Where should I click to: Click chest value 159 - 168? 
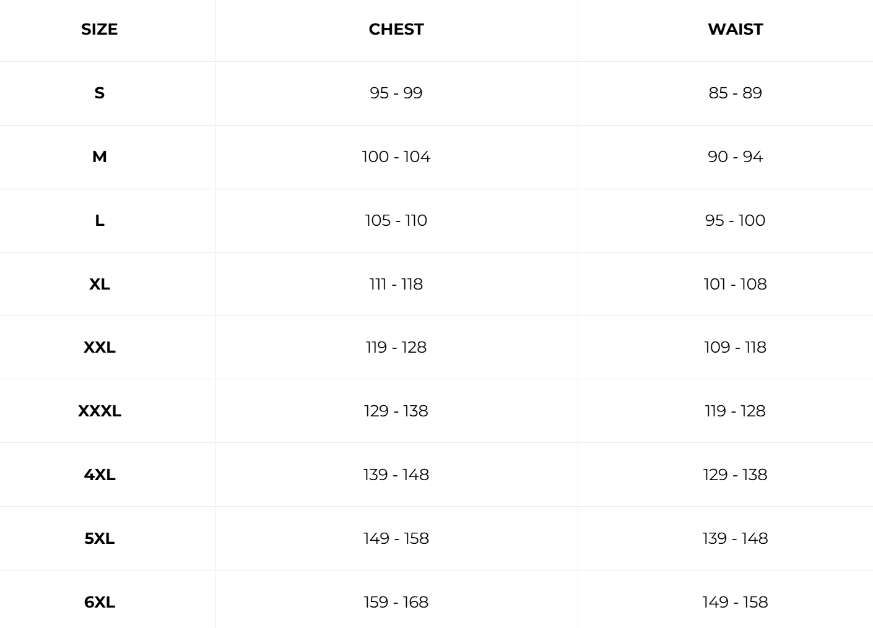pyautogui.click(x=396, y=602)
